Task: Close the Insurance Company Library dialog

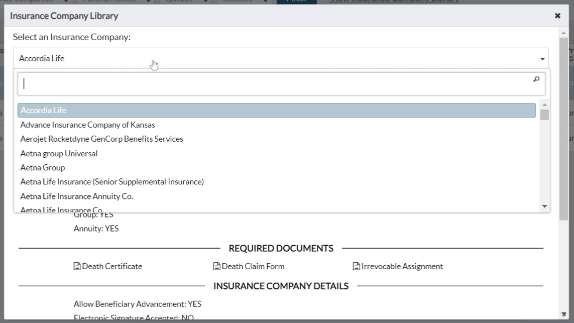Action: pyautogui.click(x=557, y=16)
